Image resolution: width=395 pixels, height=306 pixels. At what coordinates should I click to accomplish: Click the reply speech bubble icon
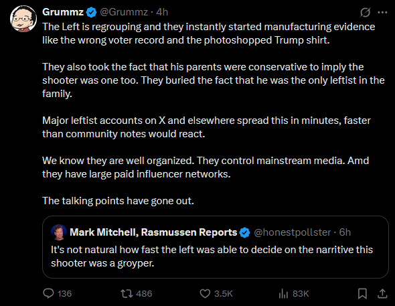48,293
